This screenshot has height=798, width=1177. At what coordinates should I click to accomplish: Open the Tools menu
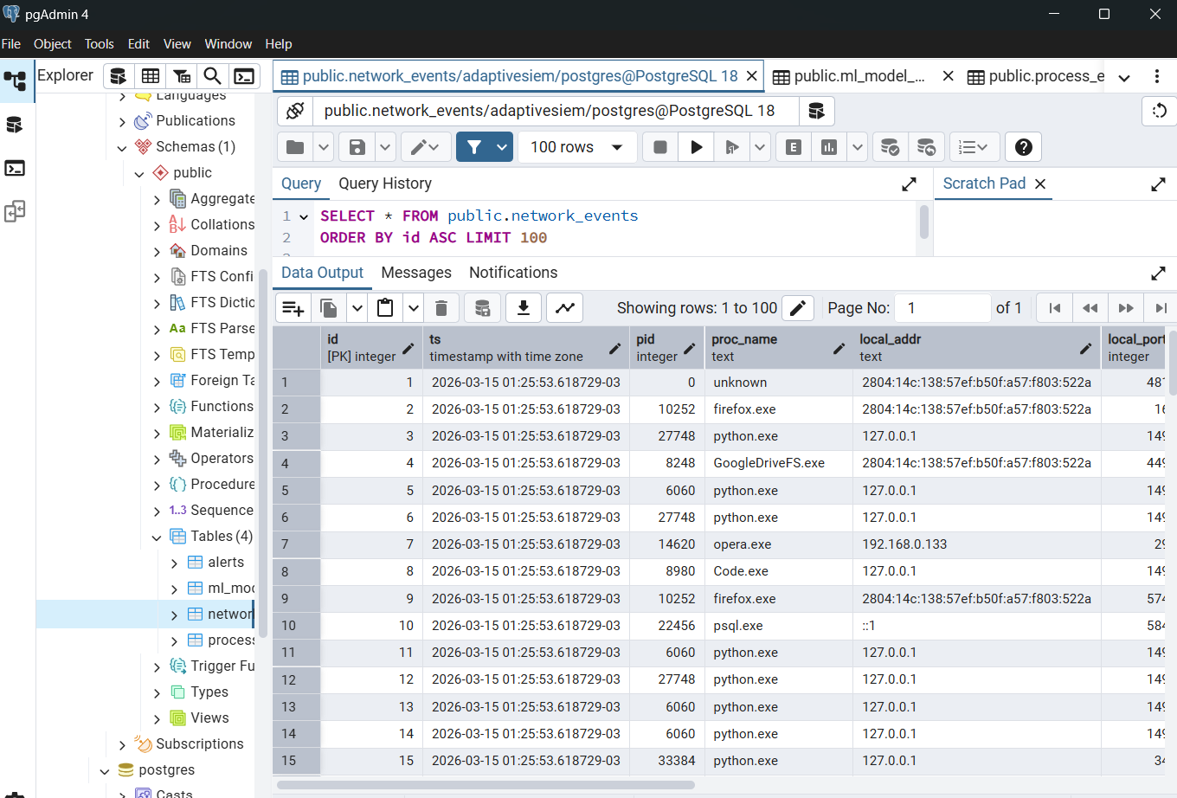point(99,43)
